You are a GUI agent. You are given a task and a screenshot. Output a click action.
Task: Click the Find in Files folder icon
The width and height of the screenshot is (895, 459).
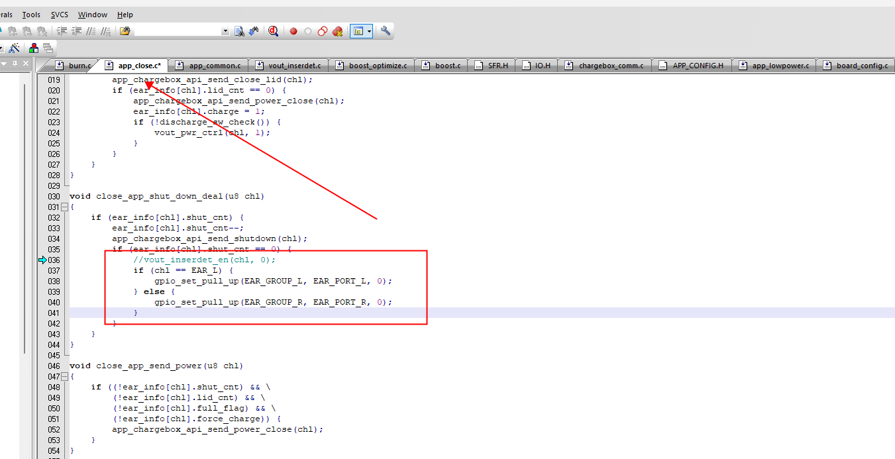coord(125,31)
